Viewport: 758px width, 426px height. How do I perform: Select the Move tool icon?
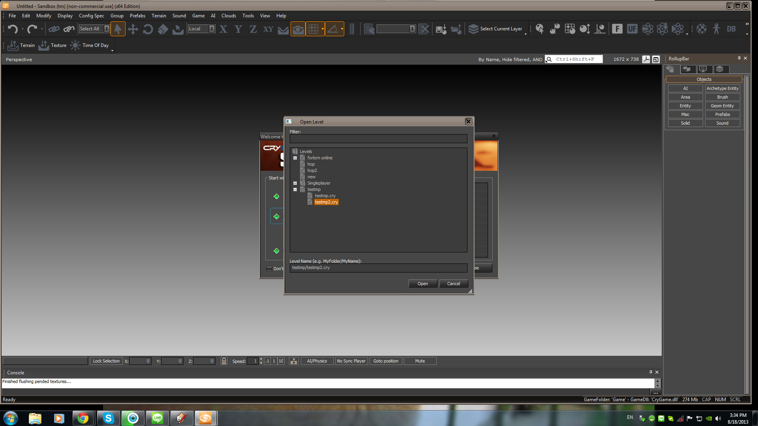(x=133, y=29)
